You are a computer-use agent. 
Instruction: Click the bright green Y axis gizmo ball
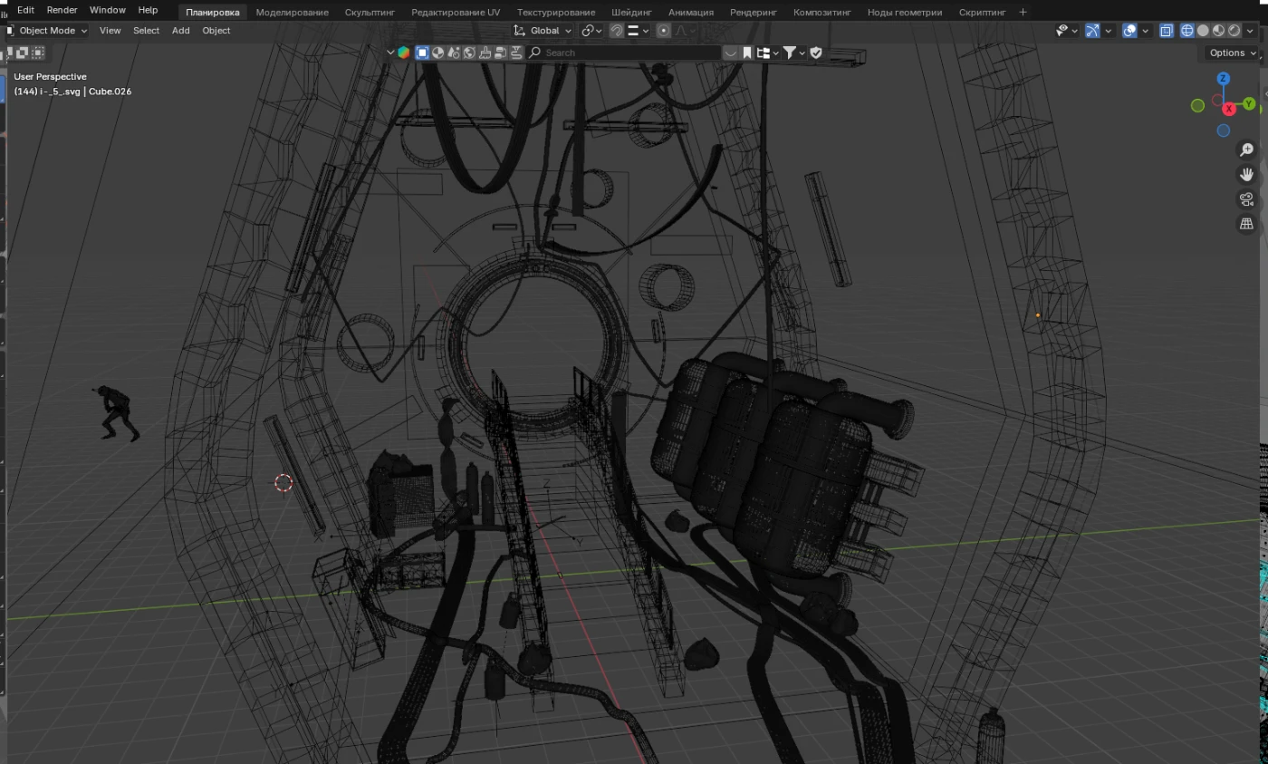tap(1250, 104)
